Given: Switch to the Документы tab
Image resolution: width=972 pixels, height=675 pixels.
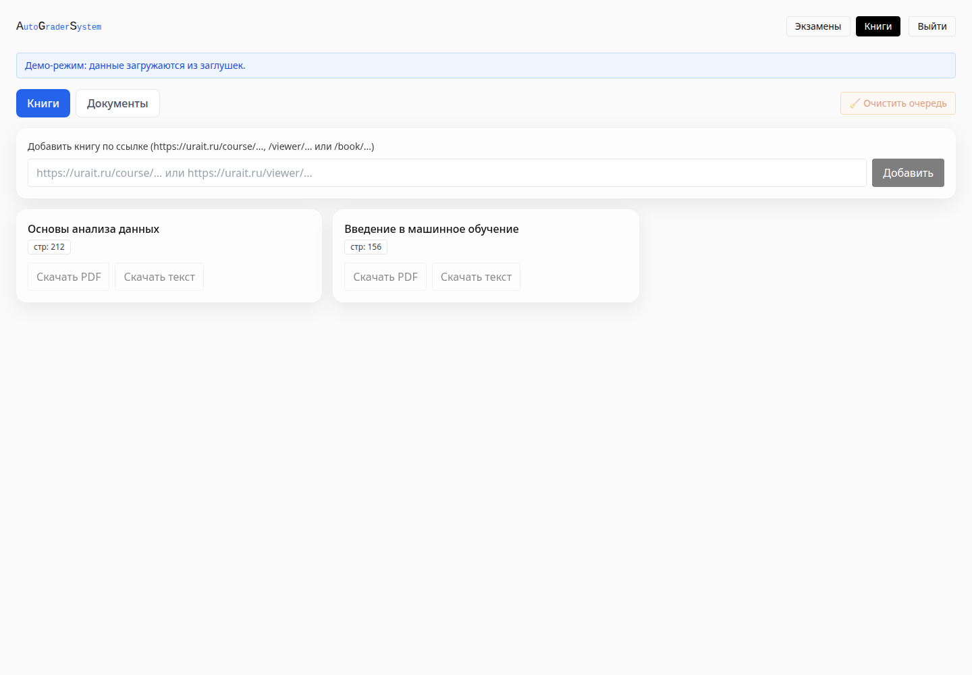Looking at the screenshot, I should [x=117, y=103].
